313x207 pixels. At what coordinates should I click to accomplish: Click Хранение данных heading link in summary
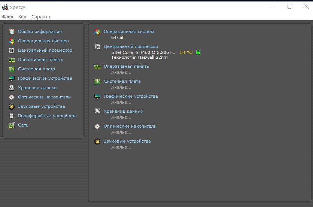pyautogui.click(x=123, y=112)
